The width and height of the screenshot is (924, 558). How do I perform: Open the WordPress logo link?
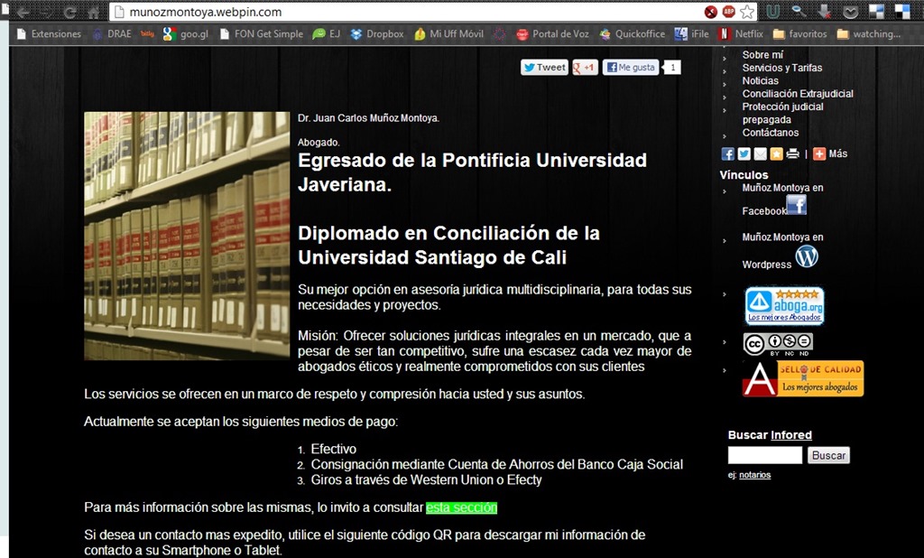[x=806, y=257]
